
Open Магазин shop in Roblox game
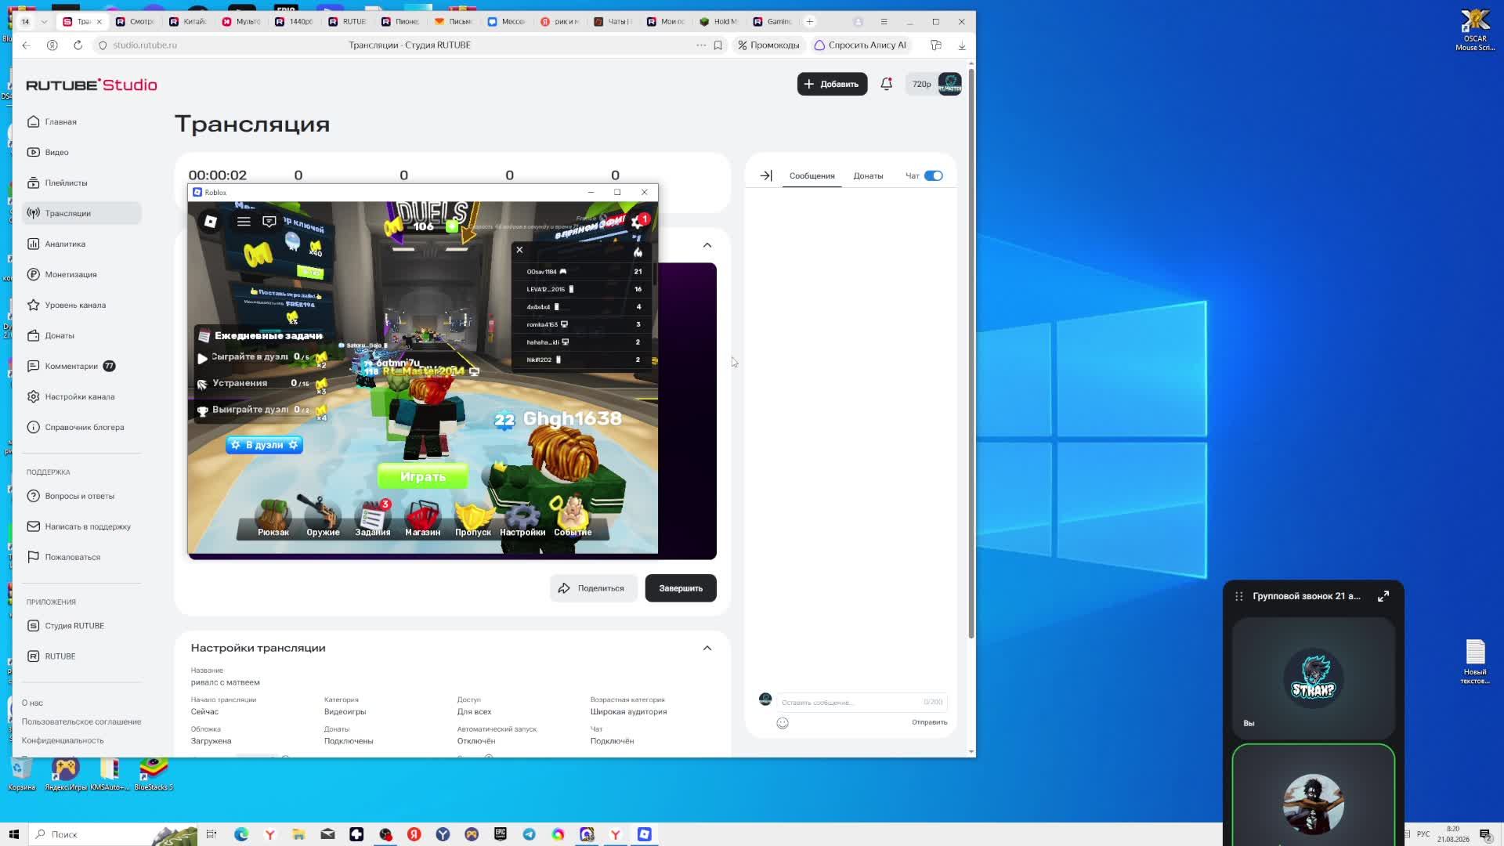[422, 518]
